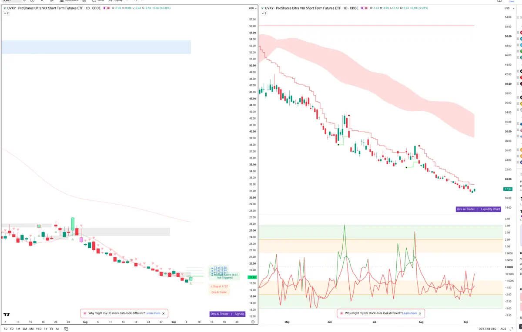The height and width of the screenshot is (332, 522).
Task: Click Learn more link in left chart notice
Action: coord(153,313)
